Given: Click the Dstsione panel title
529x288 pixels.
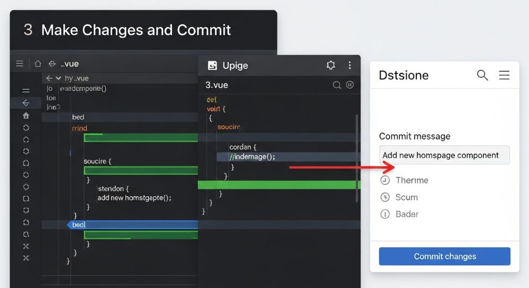Looking at the screenshot, I should coord(404,75).
